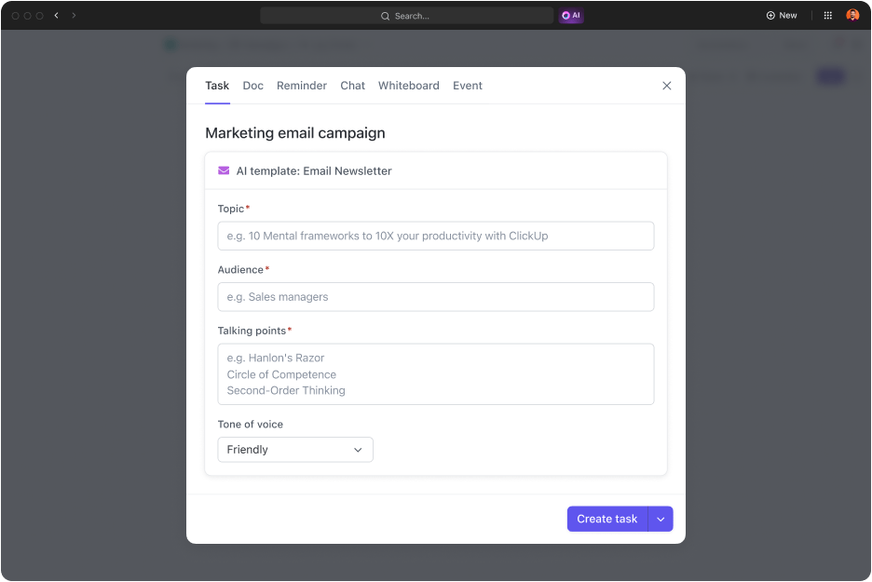Click the AI template envelope icon
The height and width of the screenshot is (582, 872).
tap(224, 171)
